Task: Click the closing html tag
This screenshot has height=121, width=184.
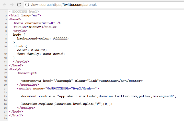Action: 16,115
